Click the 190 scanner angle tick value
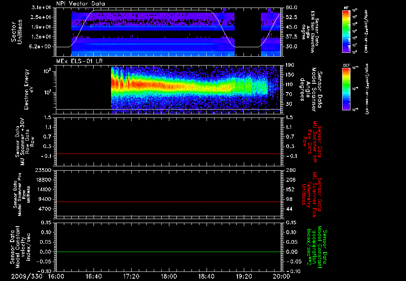This screenshot has height=281, width=406. tap(290, 65)
